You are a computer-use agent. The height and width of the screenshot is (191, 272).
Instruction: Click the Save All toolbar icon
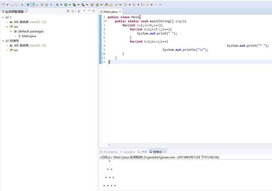click(x=17, y=5)
